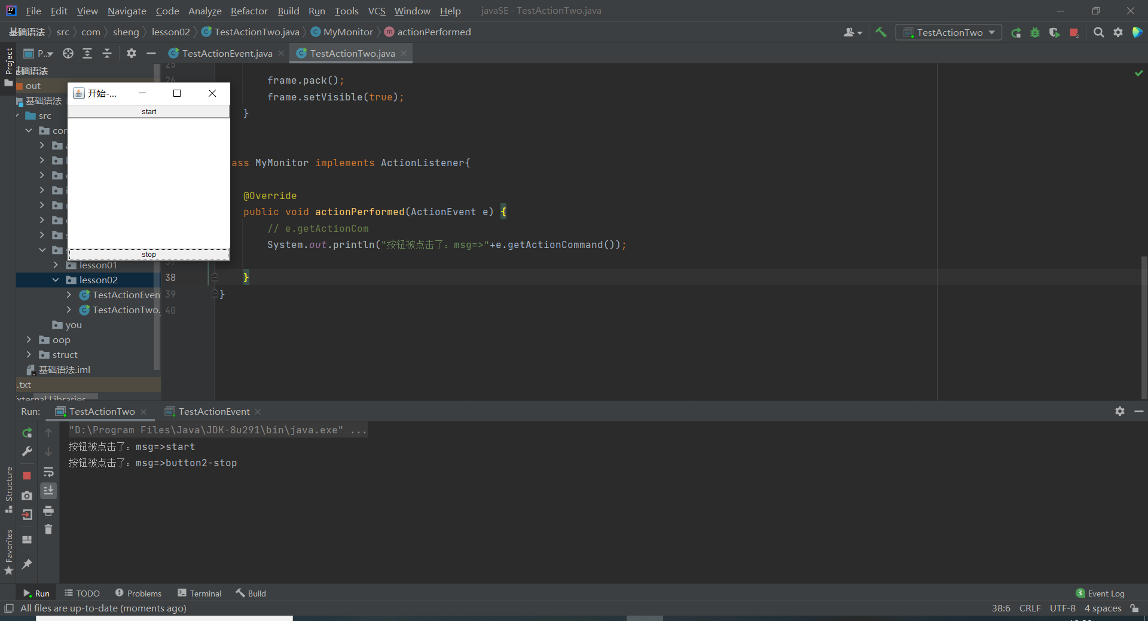Open the Build tool window

point(251,593)
